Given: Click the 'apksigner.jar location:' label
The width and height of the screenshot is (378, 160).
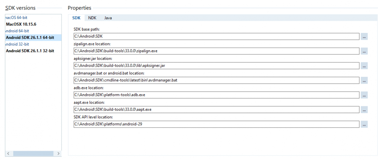Looking at the screenshot, I should click(x=93, y=59).
